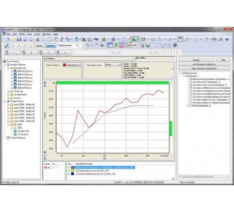The width and height of the screenshot is (234, 212).
Task: Click the Clear frequency domain limit button
Action: 204,69
